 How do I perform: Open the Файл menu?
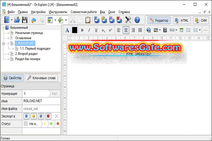[11, 12]
